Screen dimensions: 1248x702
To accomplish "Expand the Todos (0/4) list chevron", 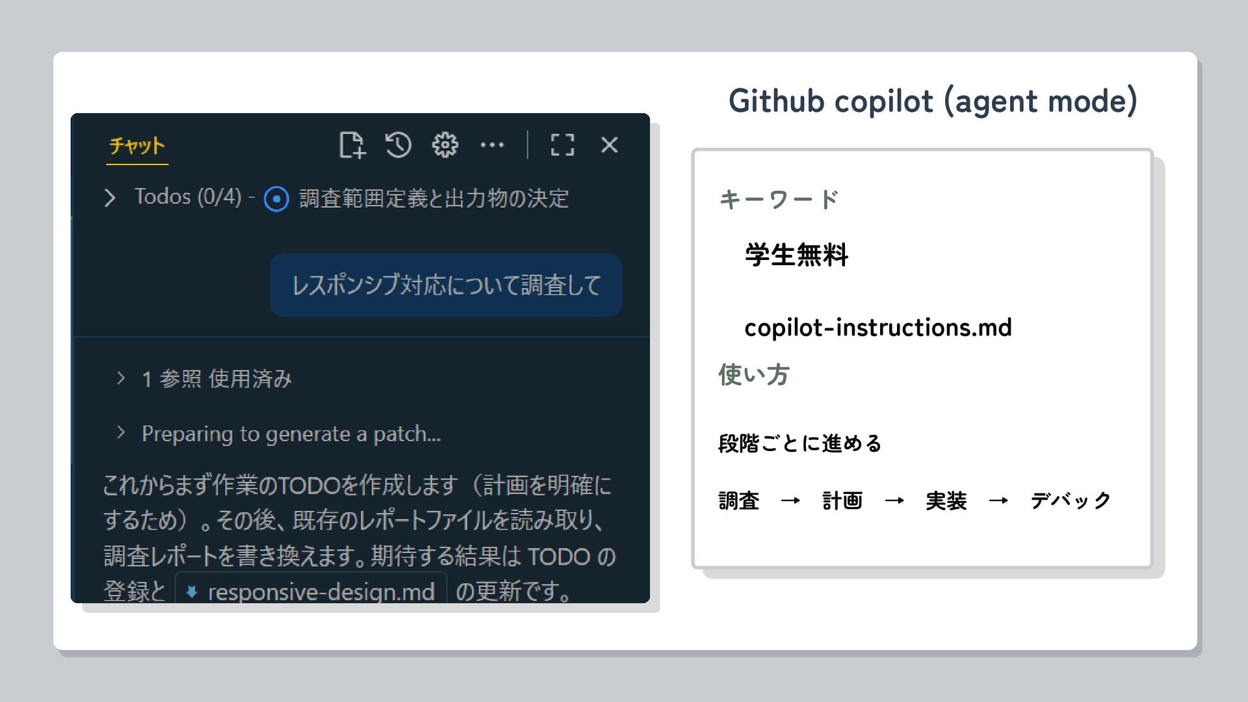I will pos(110,198).
